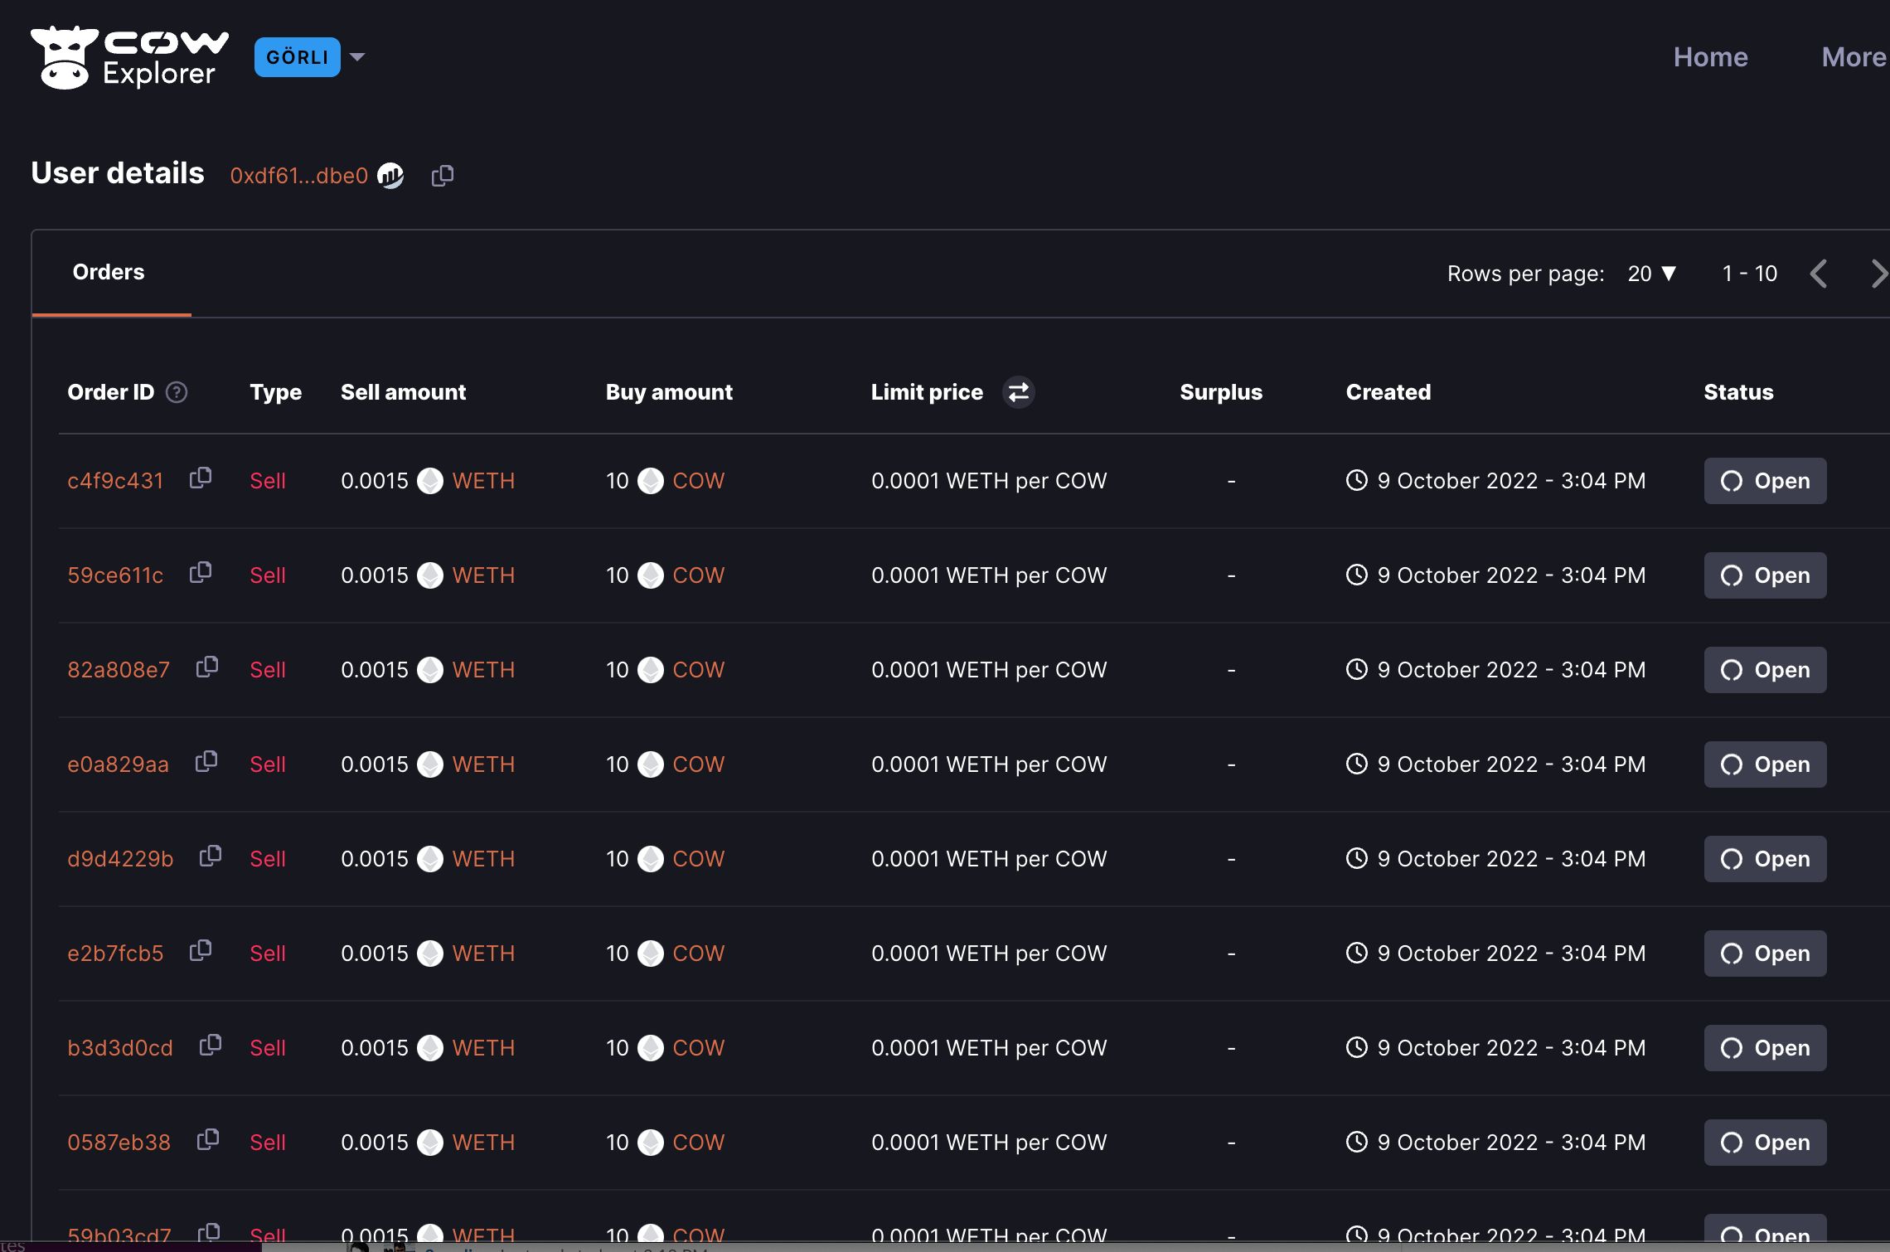Go to the next page of orders
The height and width of the screenshot is (1252, 1890).
click(1878, 274)
